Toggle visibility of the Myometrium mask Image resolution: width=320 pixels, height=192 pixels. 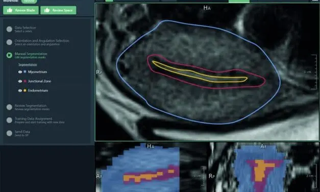(20, 72)
